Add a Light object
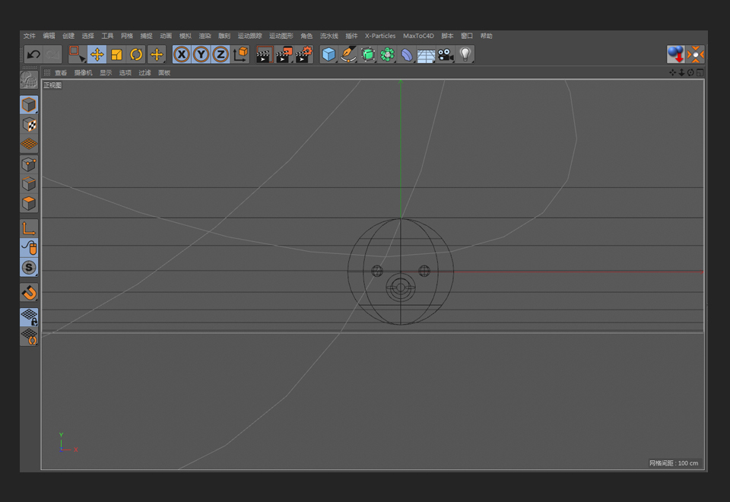 pos(465,55)
